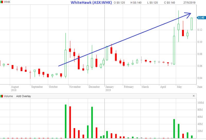Click the September axis label
The width and height of the screenshot is (206, 140).
tap(37, 87)
